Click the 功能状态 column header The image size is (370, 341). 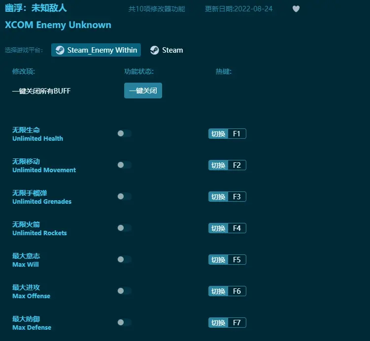point(139,71)
